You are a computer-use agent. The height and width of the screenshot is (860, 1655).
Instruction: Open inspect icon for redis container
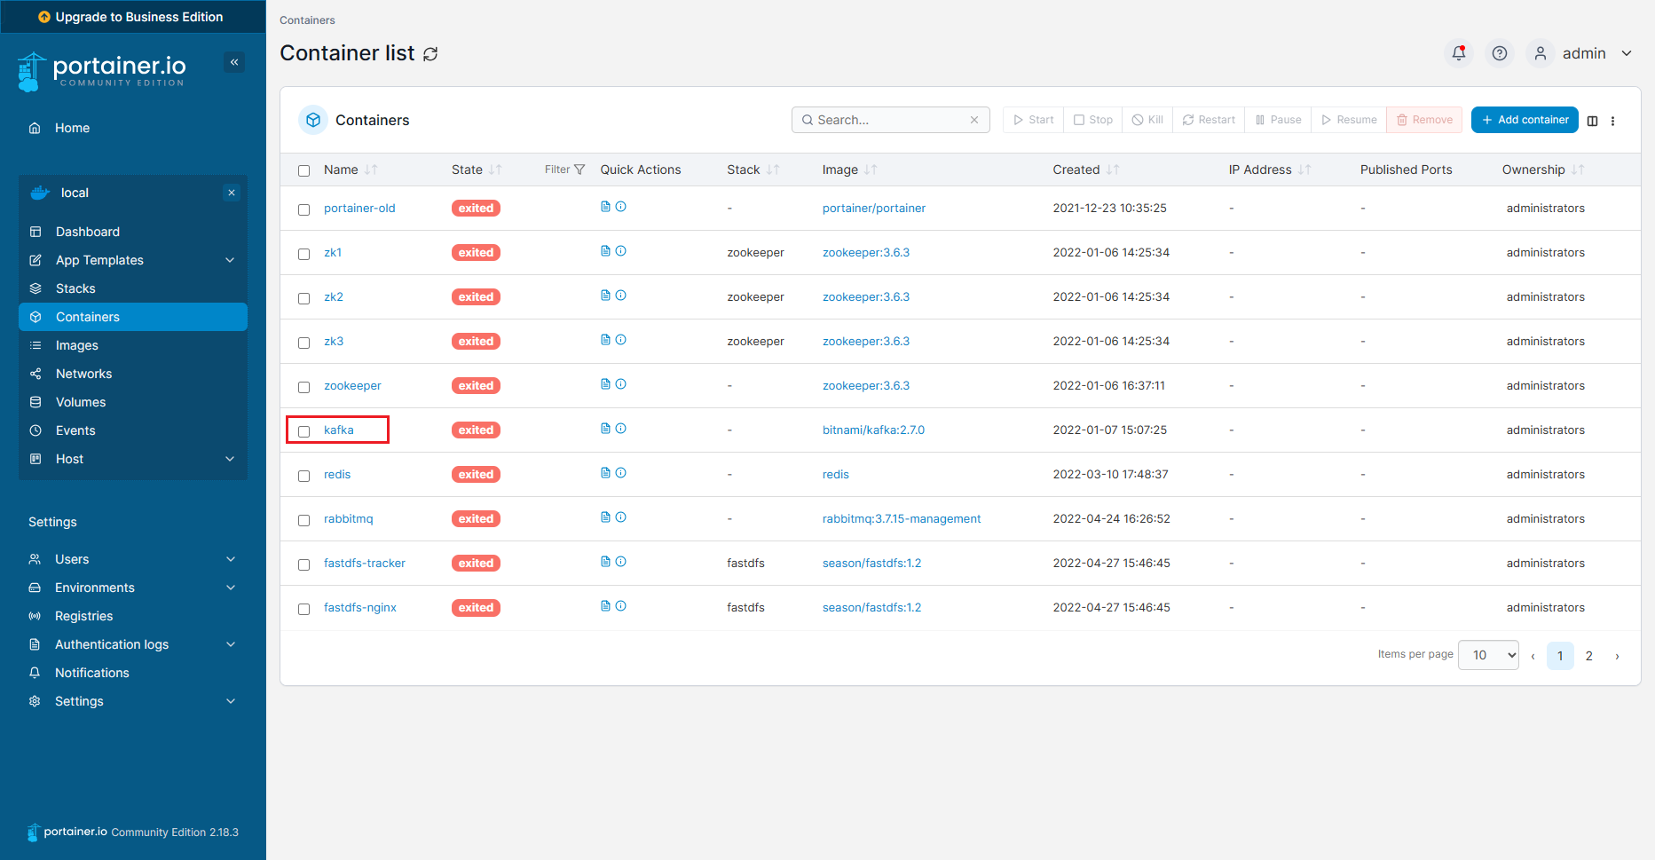621,473
